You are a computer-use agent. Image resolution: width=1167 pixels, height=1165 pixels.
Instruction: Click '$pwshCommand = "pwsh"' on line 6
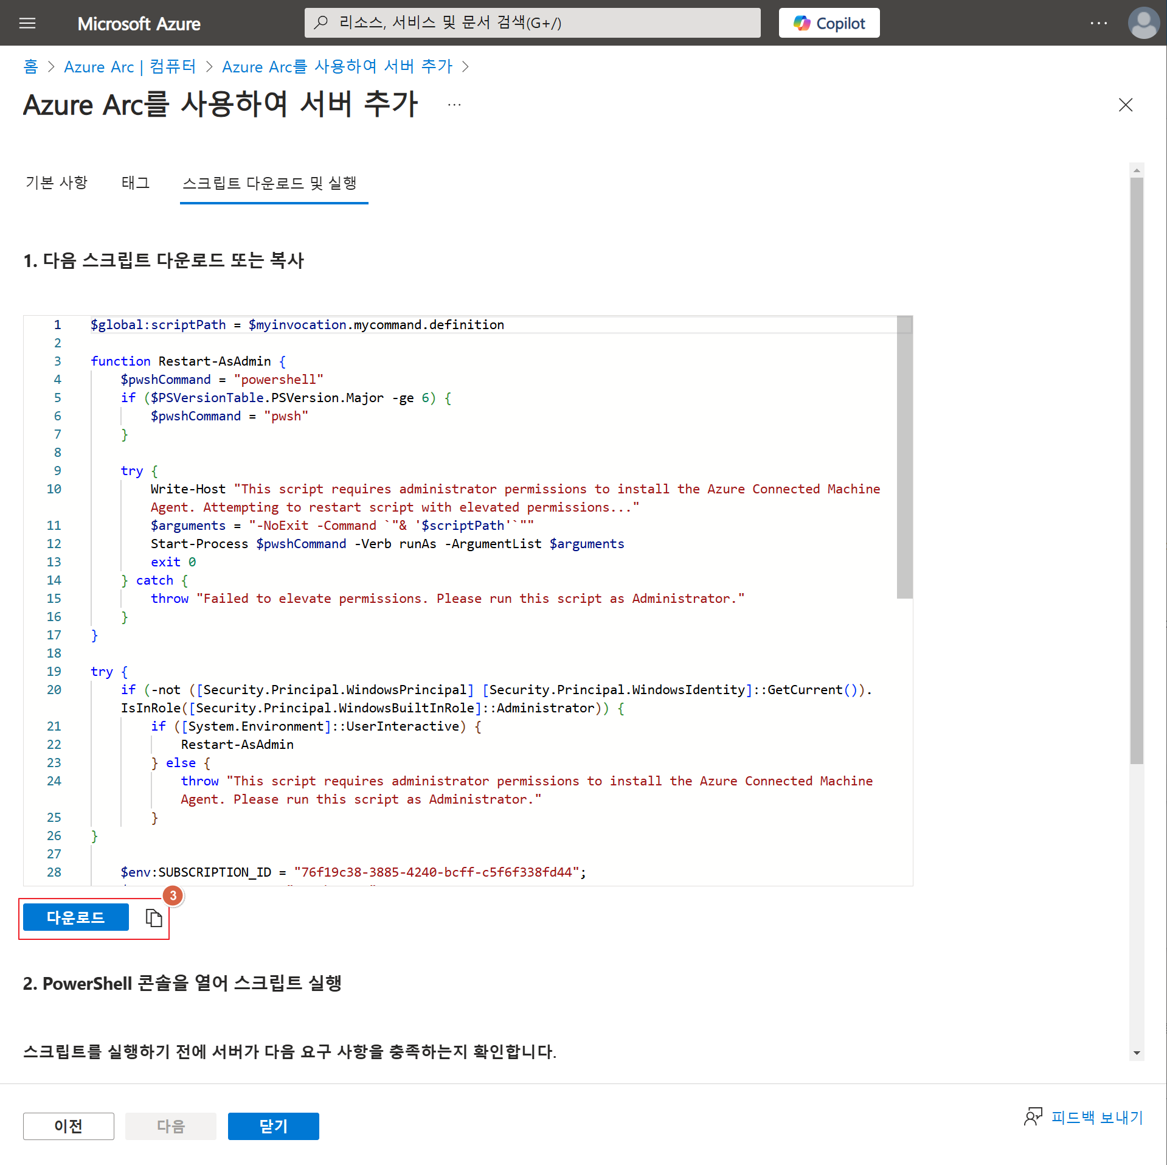230,416
